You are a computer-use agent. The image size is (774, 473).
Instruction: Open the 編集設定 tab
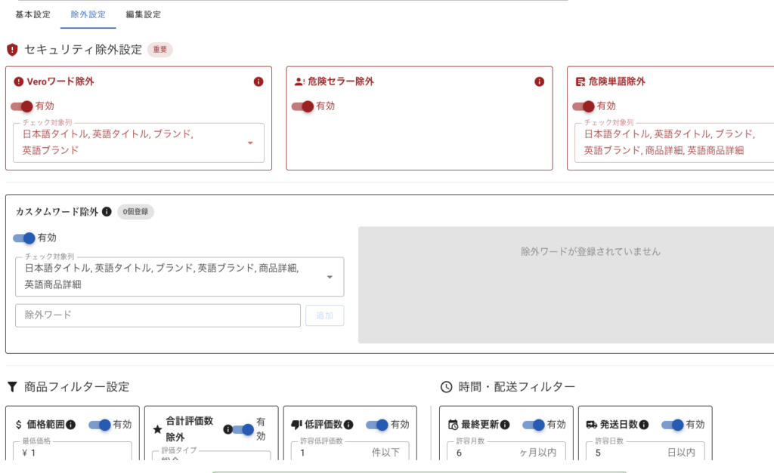click(x=143, y=14)
